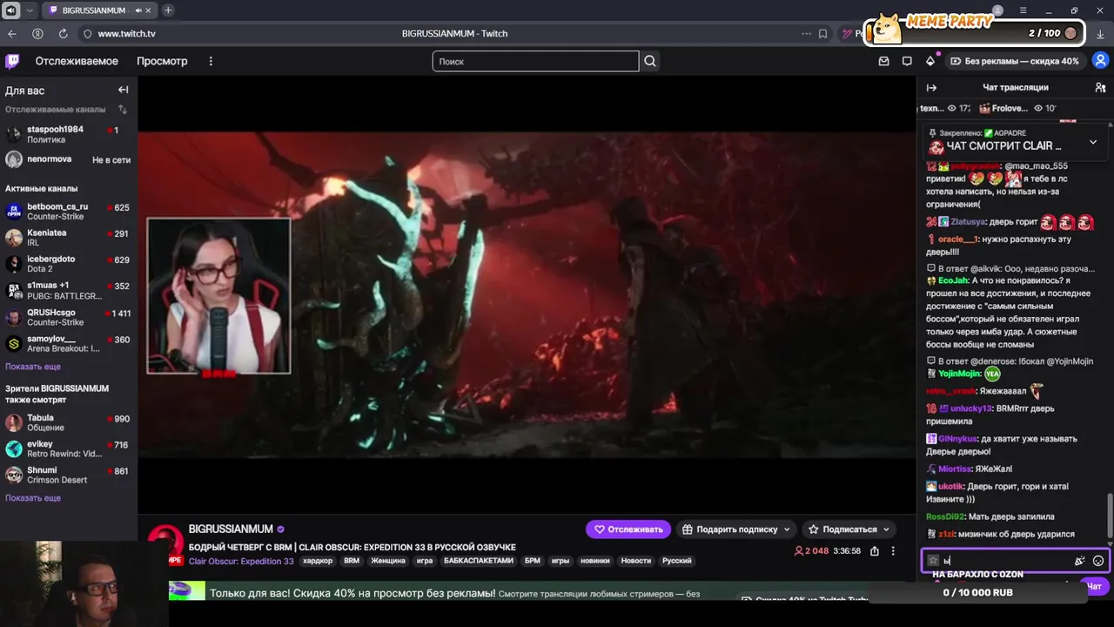The image size is (1114, 627).
Task: Open the browser page options ellipsis
Action: [806, 33]
